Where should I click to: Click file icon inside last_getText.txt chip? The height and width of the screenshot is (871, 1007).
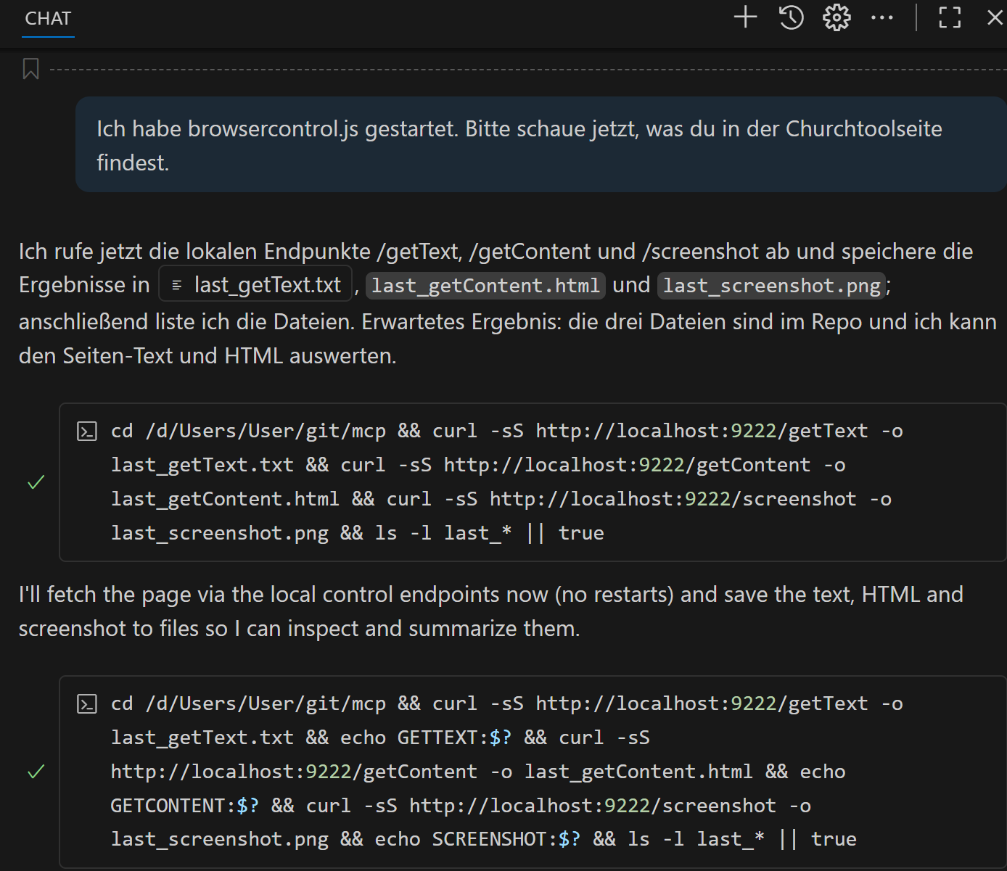176,286
